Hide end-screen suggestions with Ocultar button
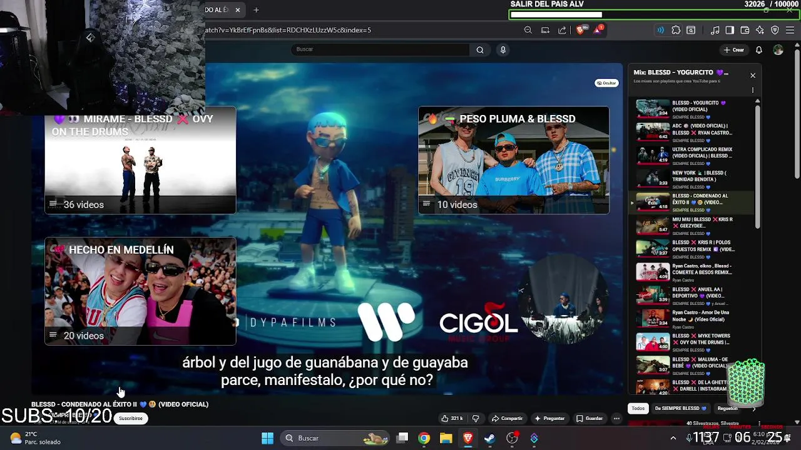Screen dimensions: 801x450 click(x=606, y=83)
